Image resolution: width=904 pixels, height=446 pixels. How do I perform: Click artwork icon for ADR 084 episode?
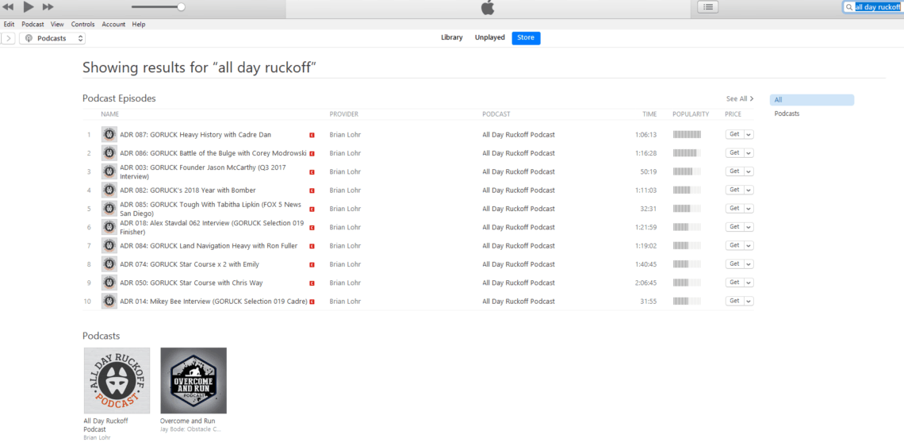[109, 245]
